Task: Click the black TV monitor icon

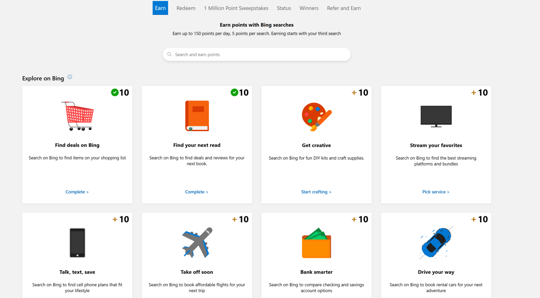Action: pos(436,116)
